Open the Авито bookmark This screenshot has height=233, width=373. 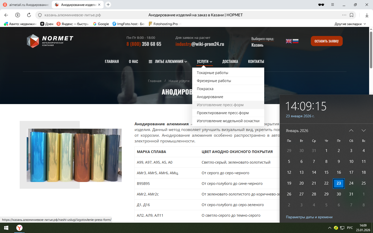pos(20,24)
